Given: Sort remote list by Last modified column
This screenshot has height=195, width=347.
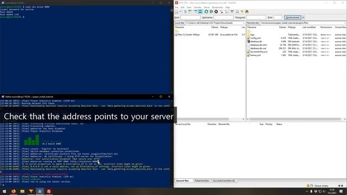Looking at the screenshot, I should (309, 27).
